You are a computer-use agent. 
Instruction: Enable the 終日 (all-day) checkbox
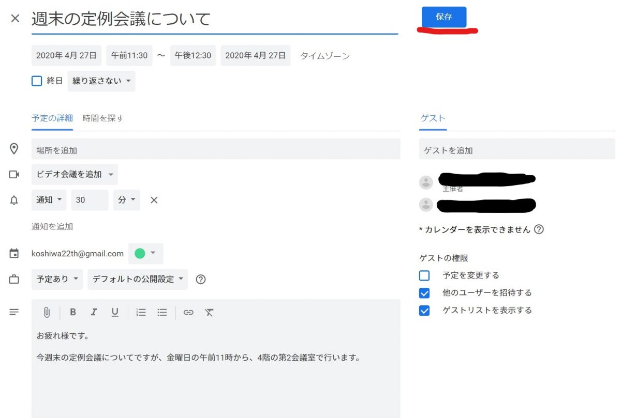point(36,81)
